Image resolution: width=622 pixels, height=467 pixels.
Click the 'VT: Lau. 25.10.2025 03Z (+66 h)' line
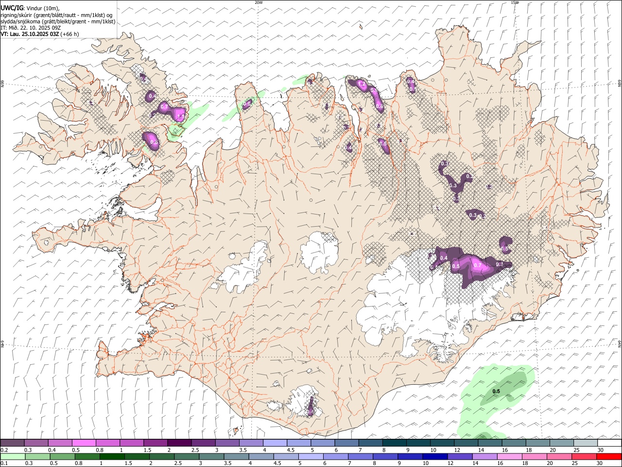pyautogui.click(x=40, y=34)
